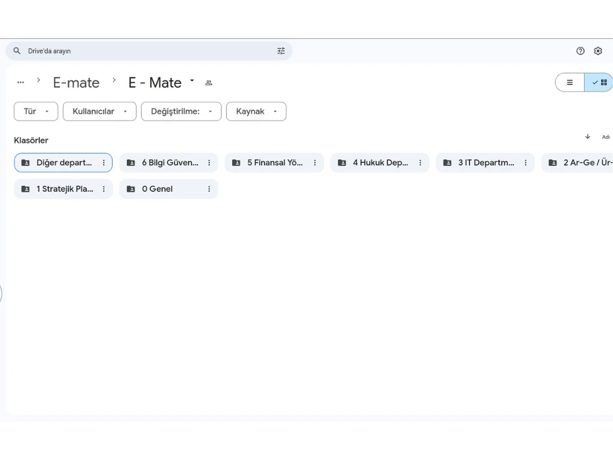The image size is (613, 460).
Task: Switch to list view layout
Action: click(x=570, y=83)
